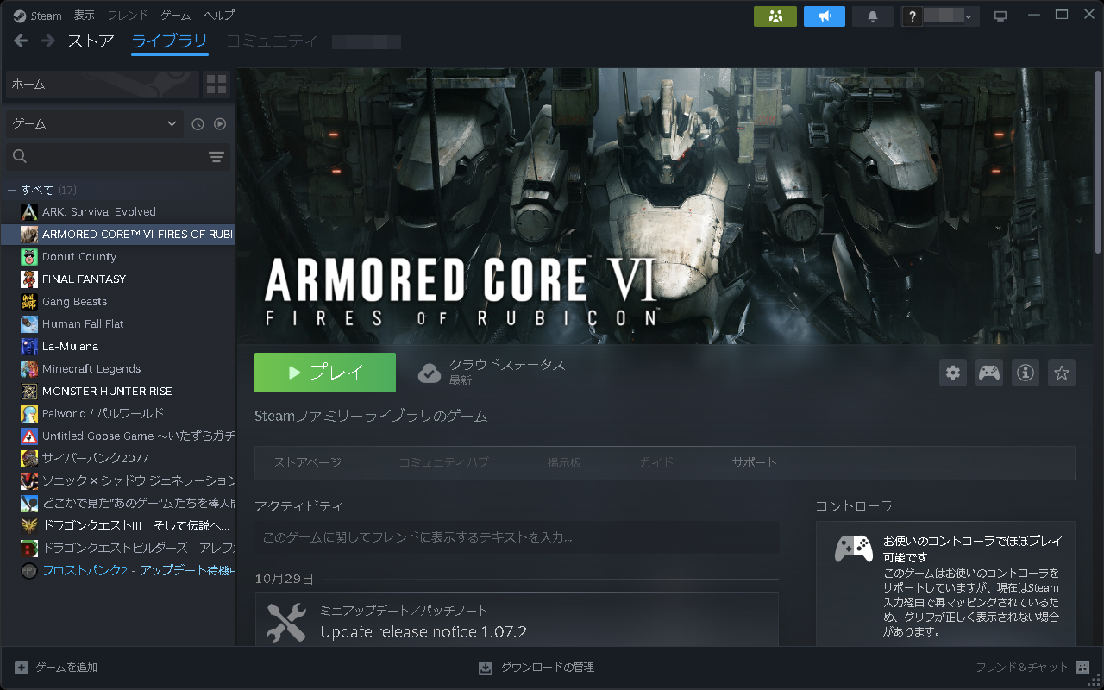Image resolution: width=1104 pixels, height=690 pixels.
Task: Open the blue announcements megaphone button
Action: point(825,16)
